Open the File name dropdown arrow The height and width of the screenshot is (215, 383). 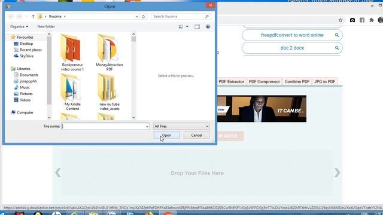click(147, 126)
